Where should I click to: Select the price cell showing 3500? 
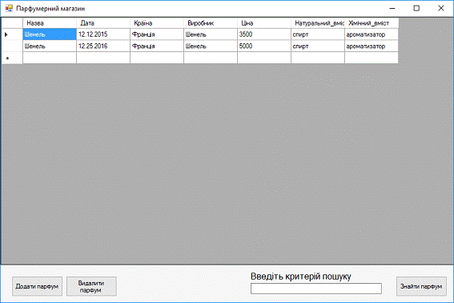264,34
